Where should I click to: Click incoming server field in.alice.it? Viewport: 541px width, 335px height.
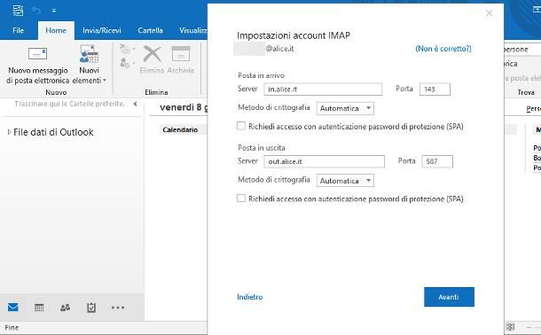[323, 90]
